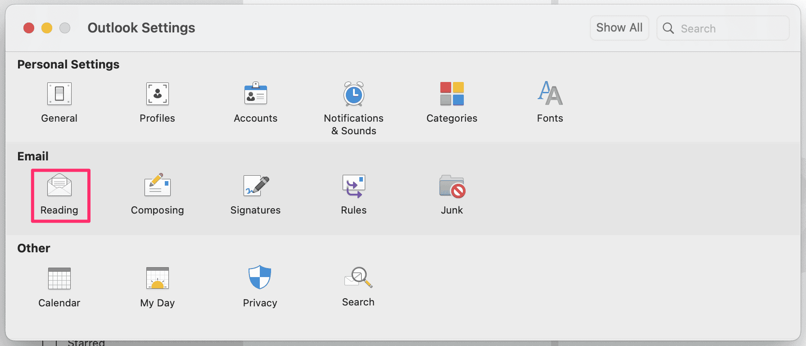Open Calendar settings

coord(59,287)
